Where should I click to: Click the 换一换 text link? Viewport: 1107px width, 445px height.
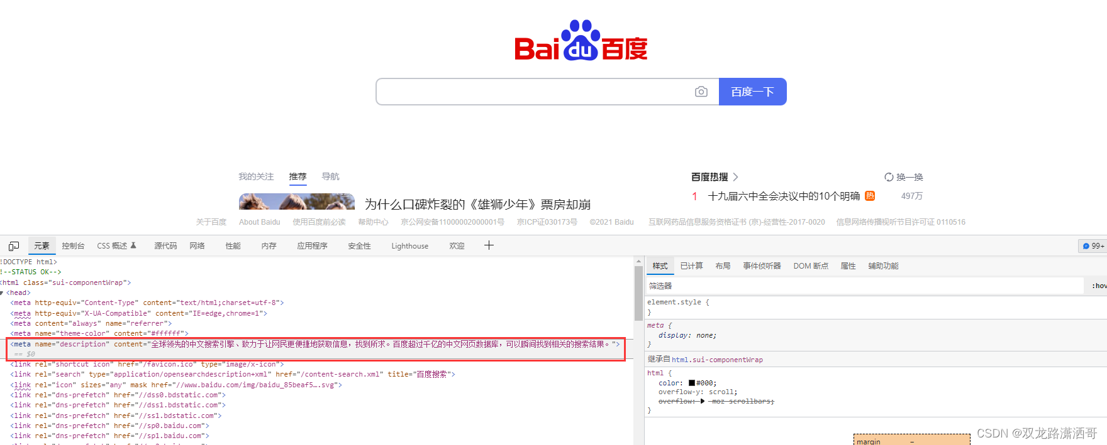click(x=910, y=177)
